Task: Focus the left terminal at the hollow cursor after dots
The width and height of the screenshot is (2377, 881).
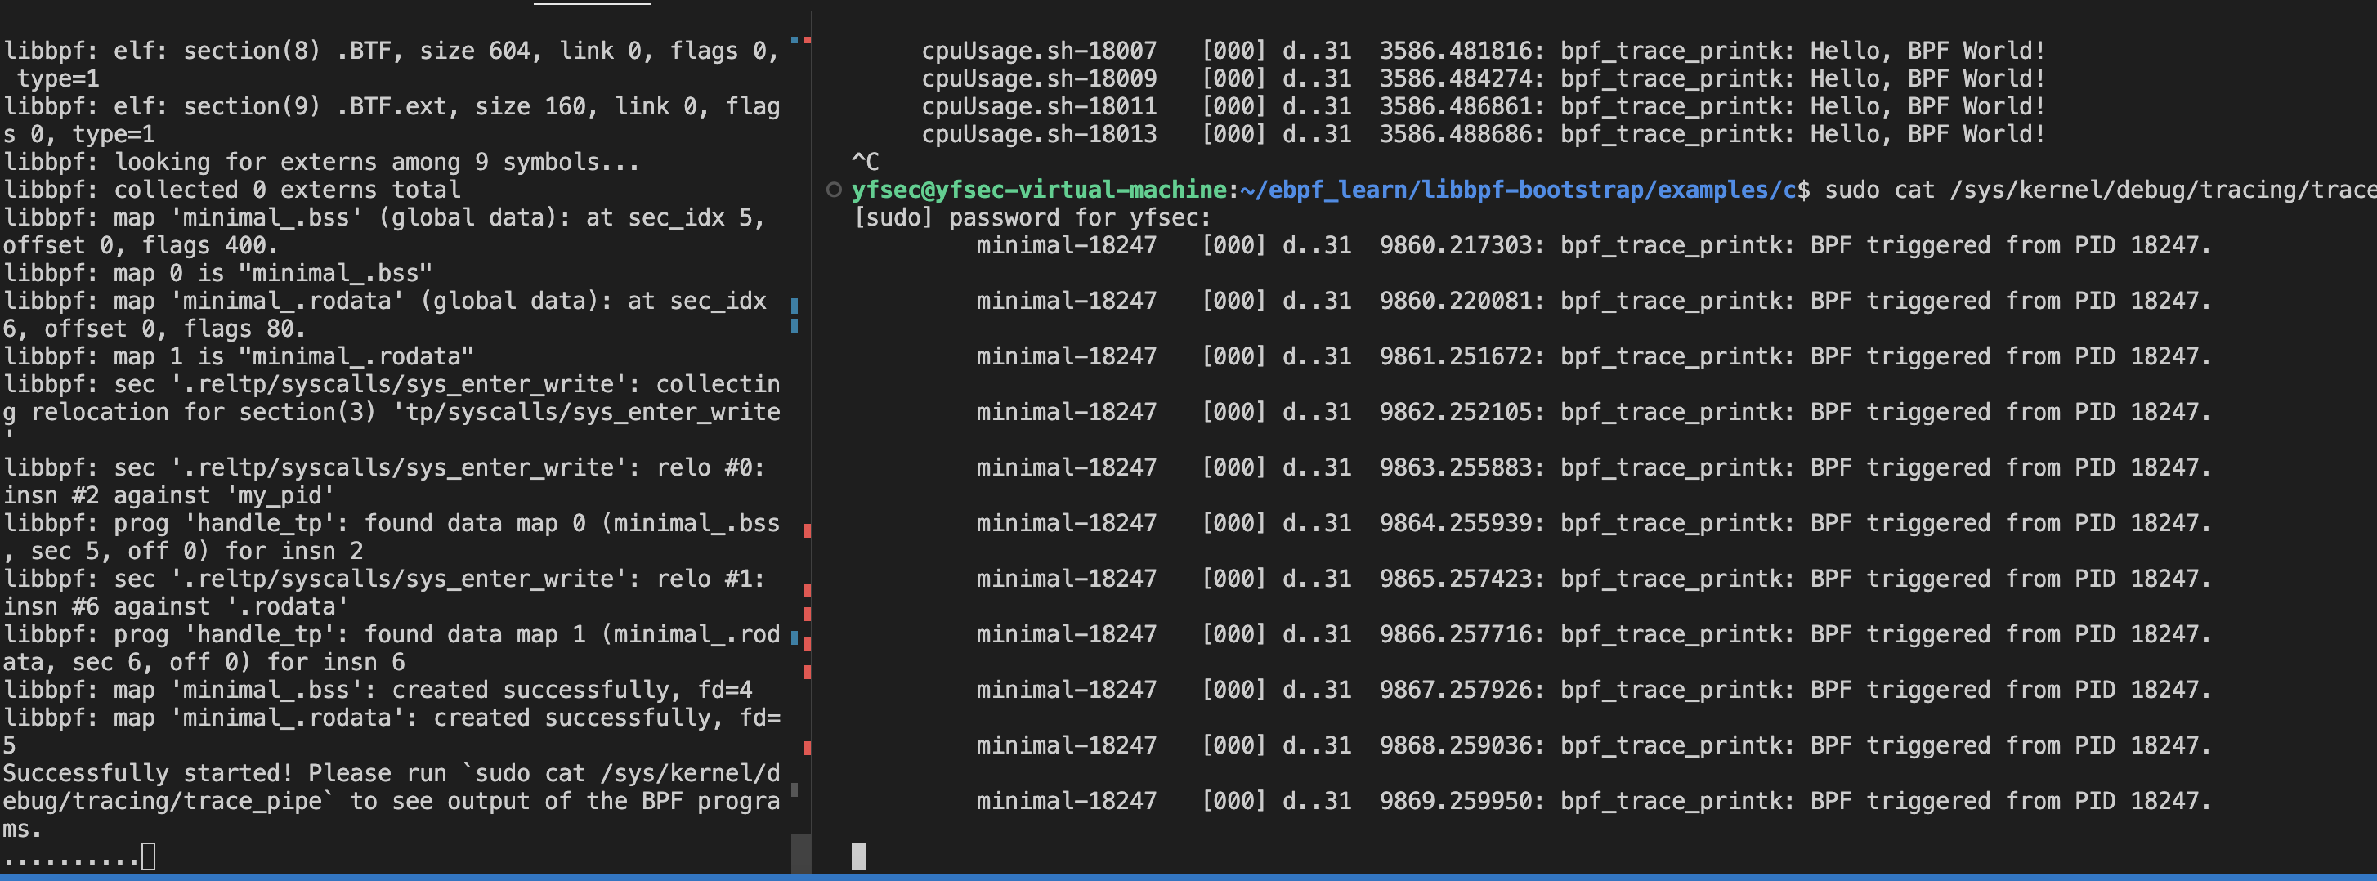Action: pos(148,857)
